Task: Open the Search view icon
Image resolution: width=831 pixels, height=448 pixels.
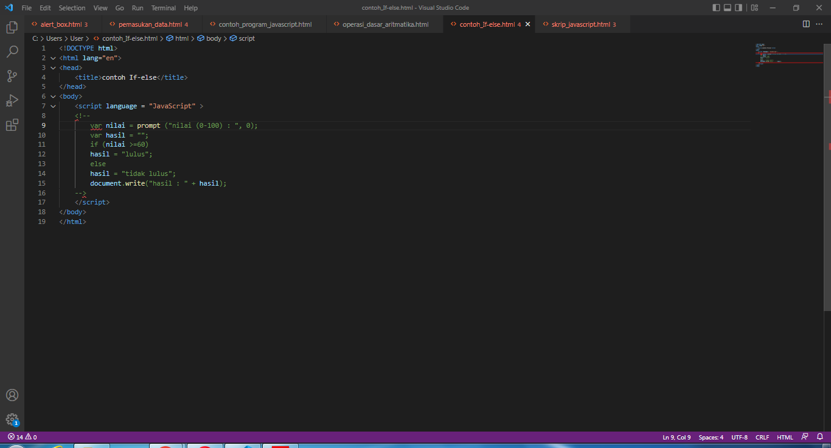Action: [x=12, y=52]
